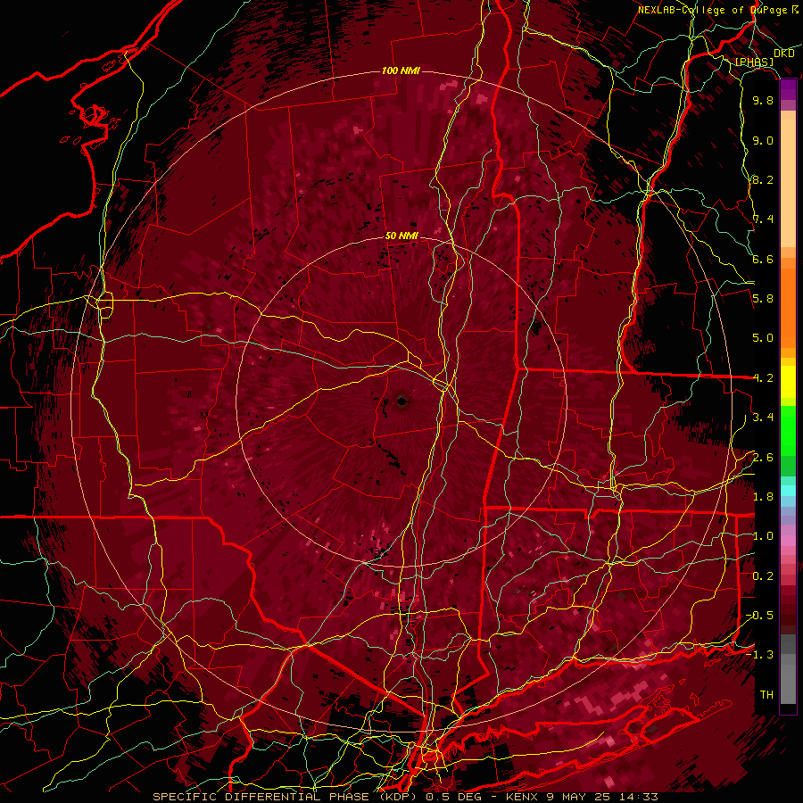Click the 7.4 value on color scale
The width and height of the screenshot is (803, 803).
[763, 219]
